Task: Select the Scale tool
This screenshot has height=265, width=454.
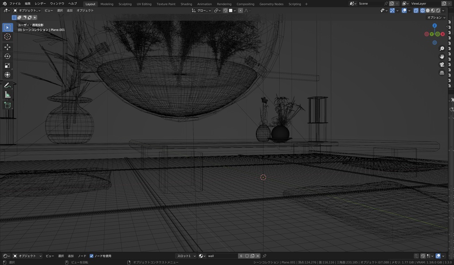Action: (8, 66)
